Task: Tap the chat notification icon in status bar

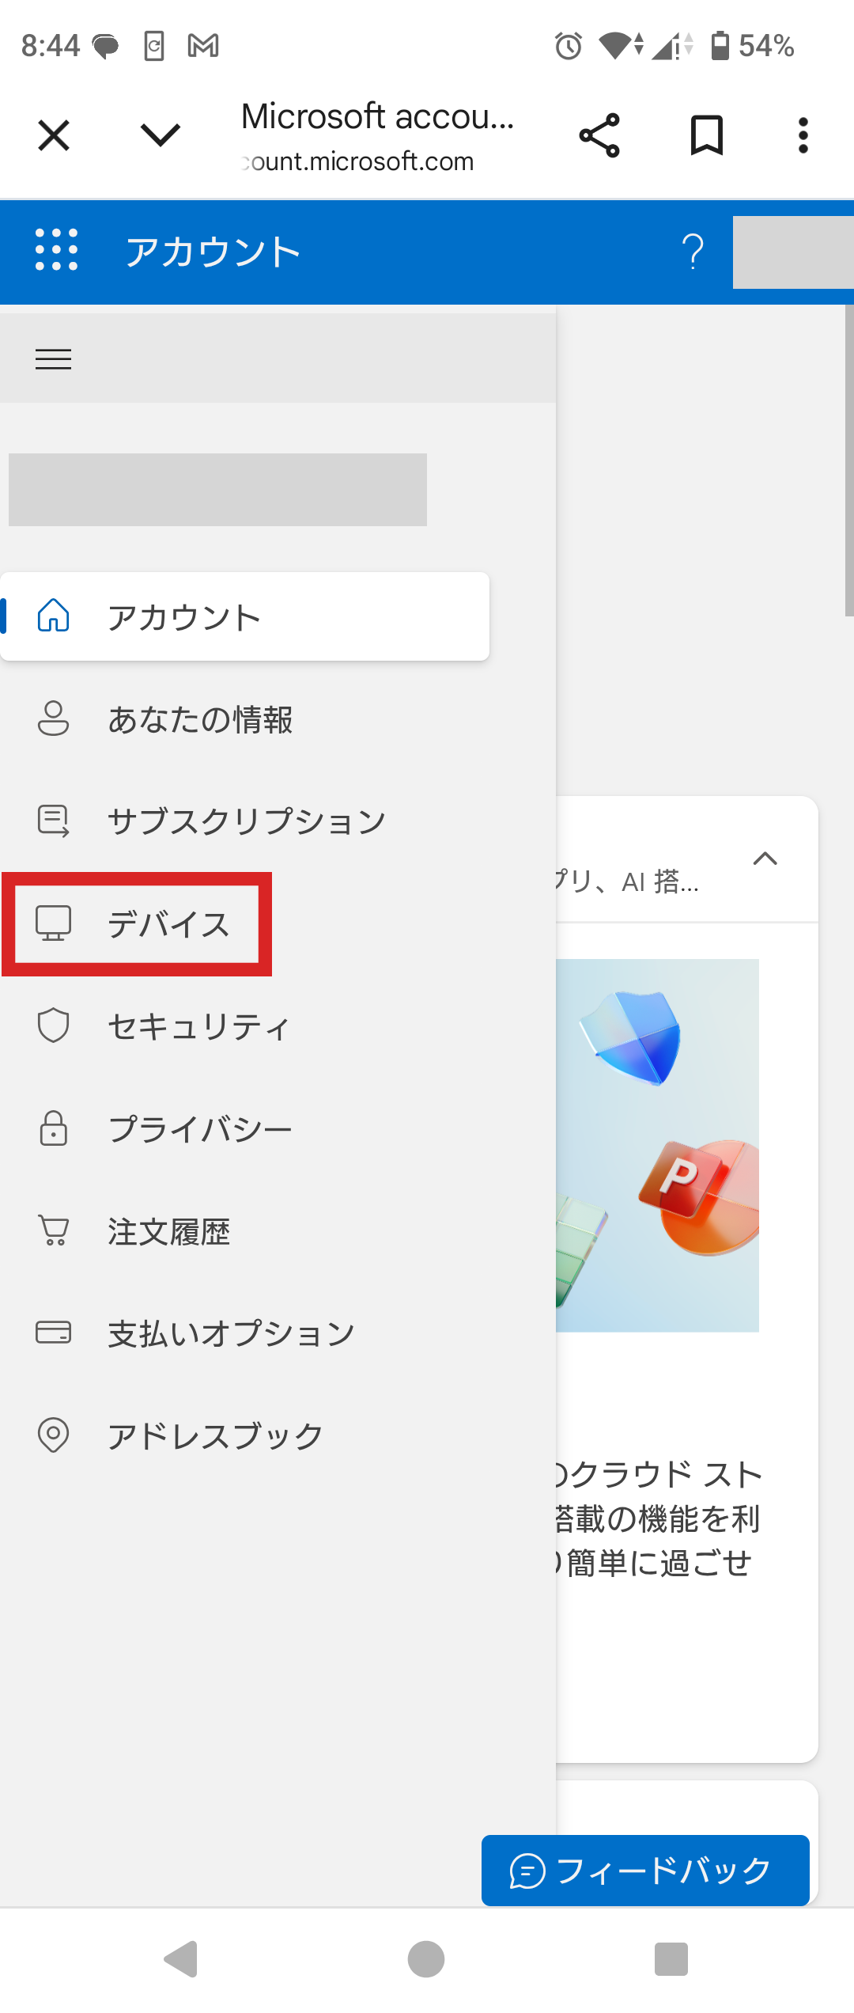Action: [105, 47]
